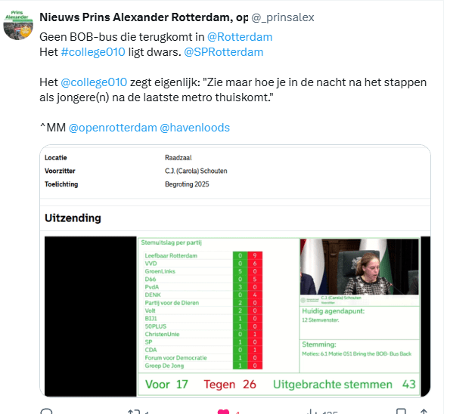Image resolution: width=450 pixels, height=414 pixels.
Task: Open the #college010 hashtag
Action: [93, 52]
